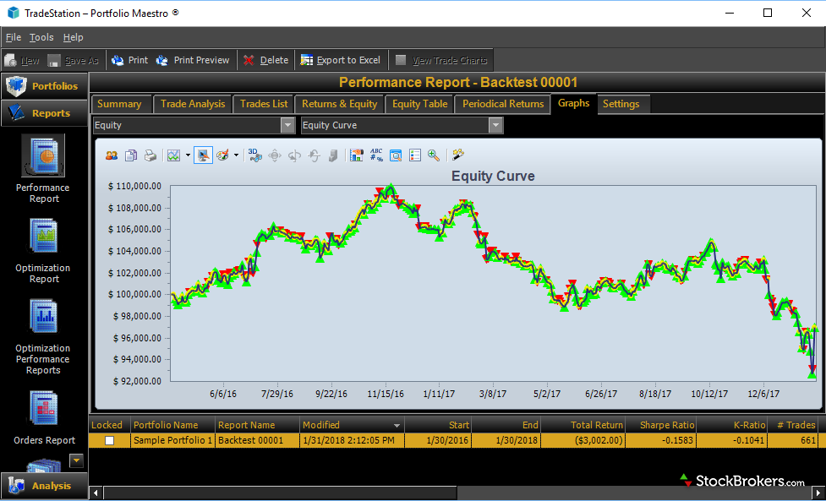The image size is (826, 501).
Task: Click the color palette icon
Action: (223, 155)
